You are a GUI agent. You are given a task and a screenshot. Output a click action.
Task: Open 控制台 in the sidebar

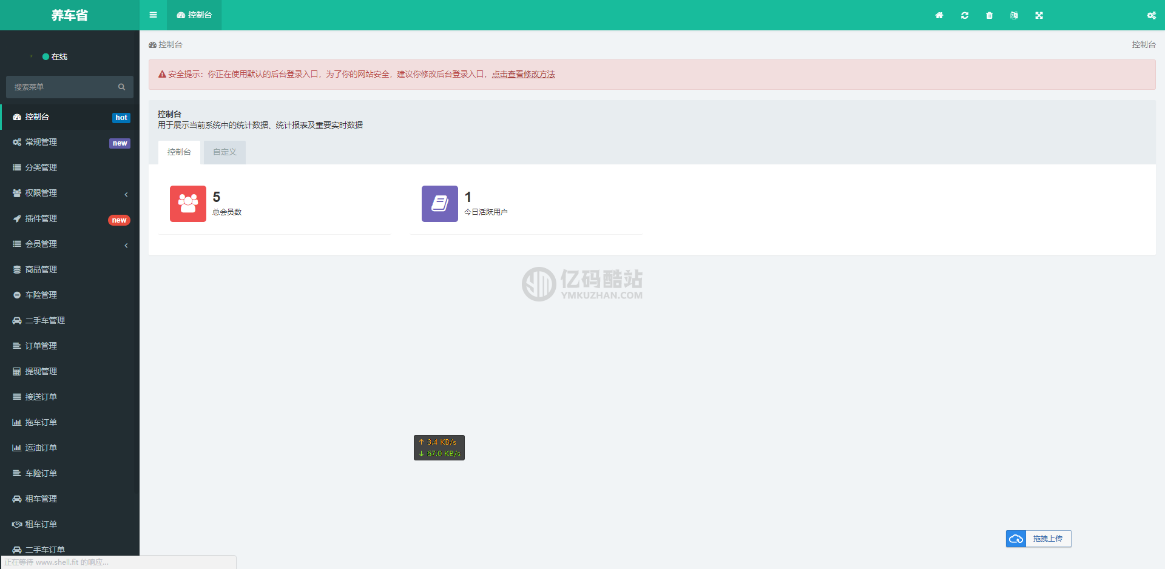click(70, 117)
